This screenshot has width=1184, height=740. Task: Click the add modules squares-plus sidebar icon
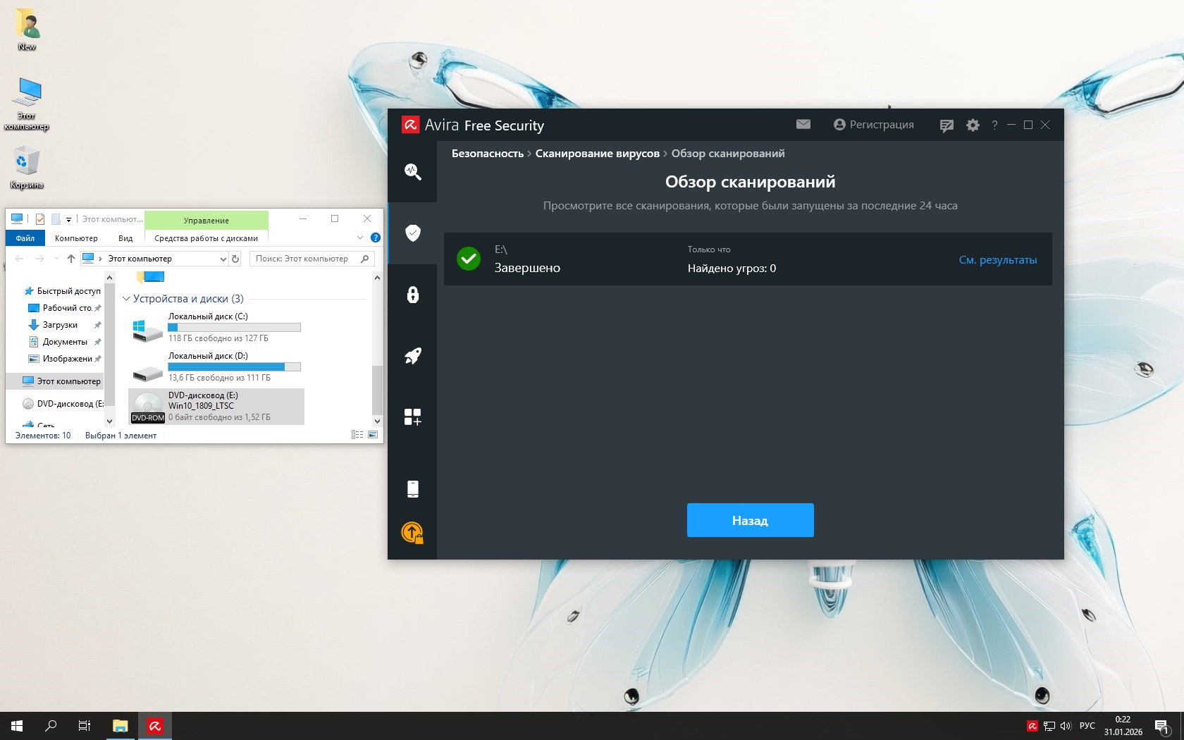coord(412,417)
